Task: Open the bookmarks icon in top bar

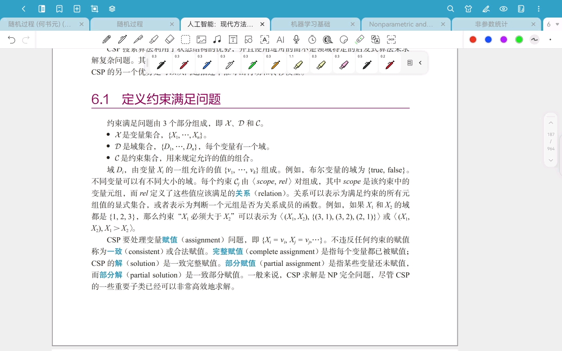Action: 59,9
